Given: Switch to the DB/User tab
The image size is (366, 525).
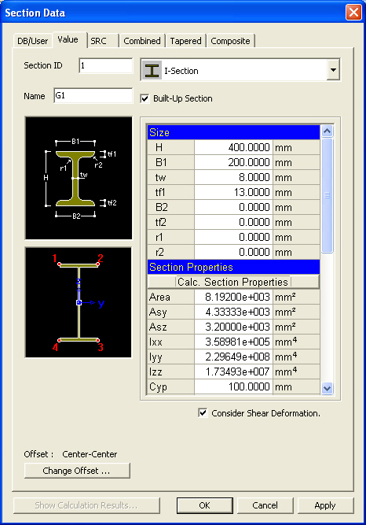Looking at the screenshot, I should pyautogui.click(x=33, y=41).
